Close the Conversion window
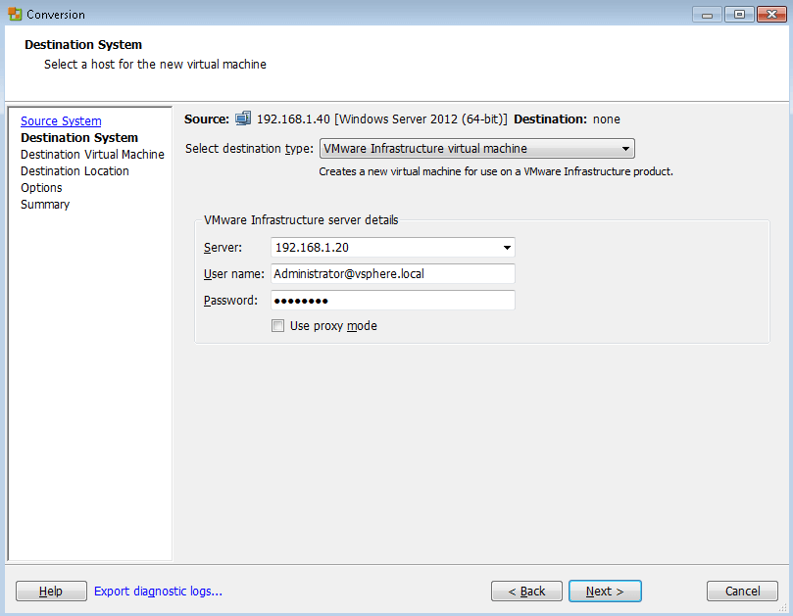Viewport: 793px width, 616px height. (x=771, y=15)
